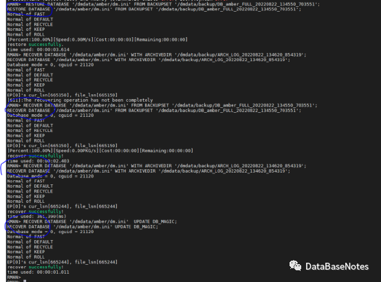The width and height of the screenshot is (381, 282).
Task: Click 'time used: 00:00:02.403' line
Action: pyautogui.click(x=38, y=161)
